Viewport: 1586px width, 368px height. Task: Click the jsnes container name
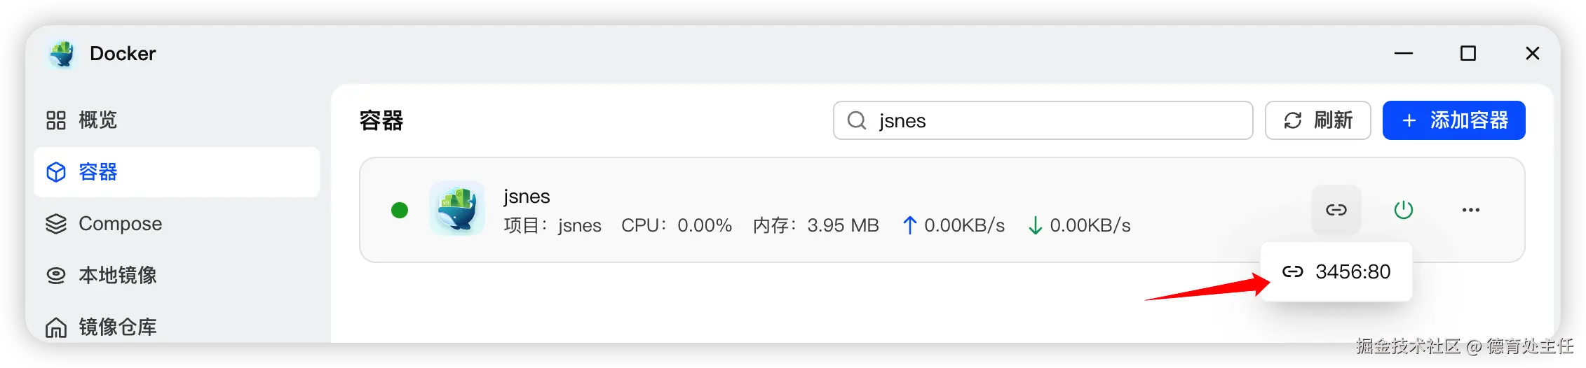(x=527, y=197)
